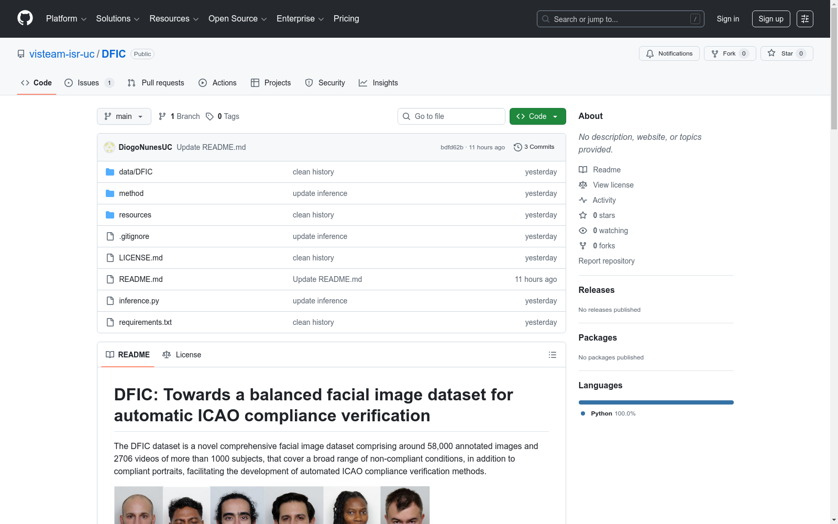Screen dimensions: 838x524
Task: Click the Activity pulse icon in About
Action: (583, 200)
